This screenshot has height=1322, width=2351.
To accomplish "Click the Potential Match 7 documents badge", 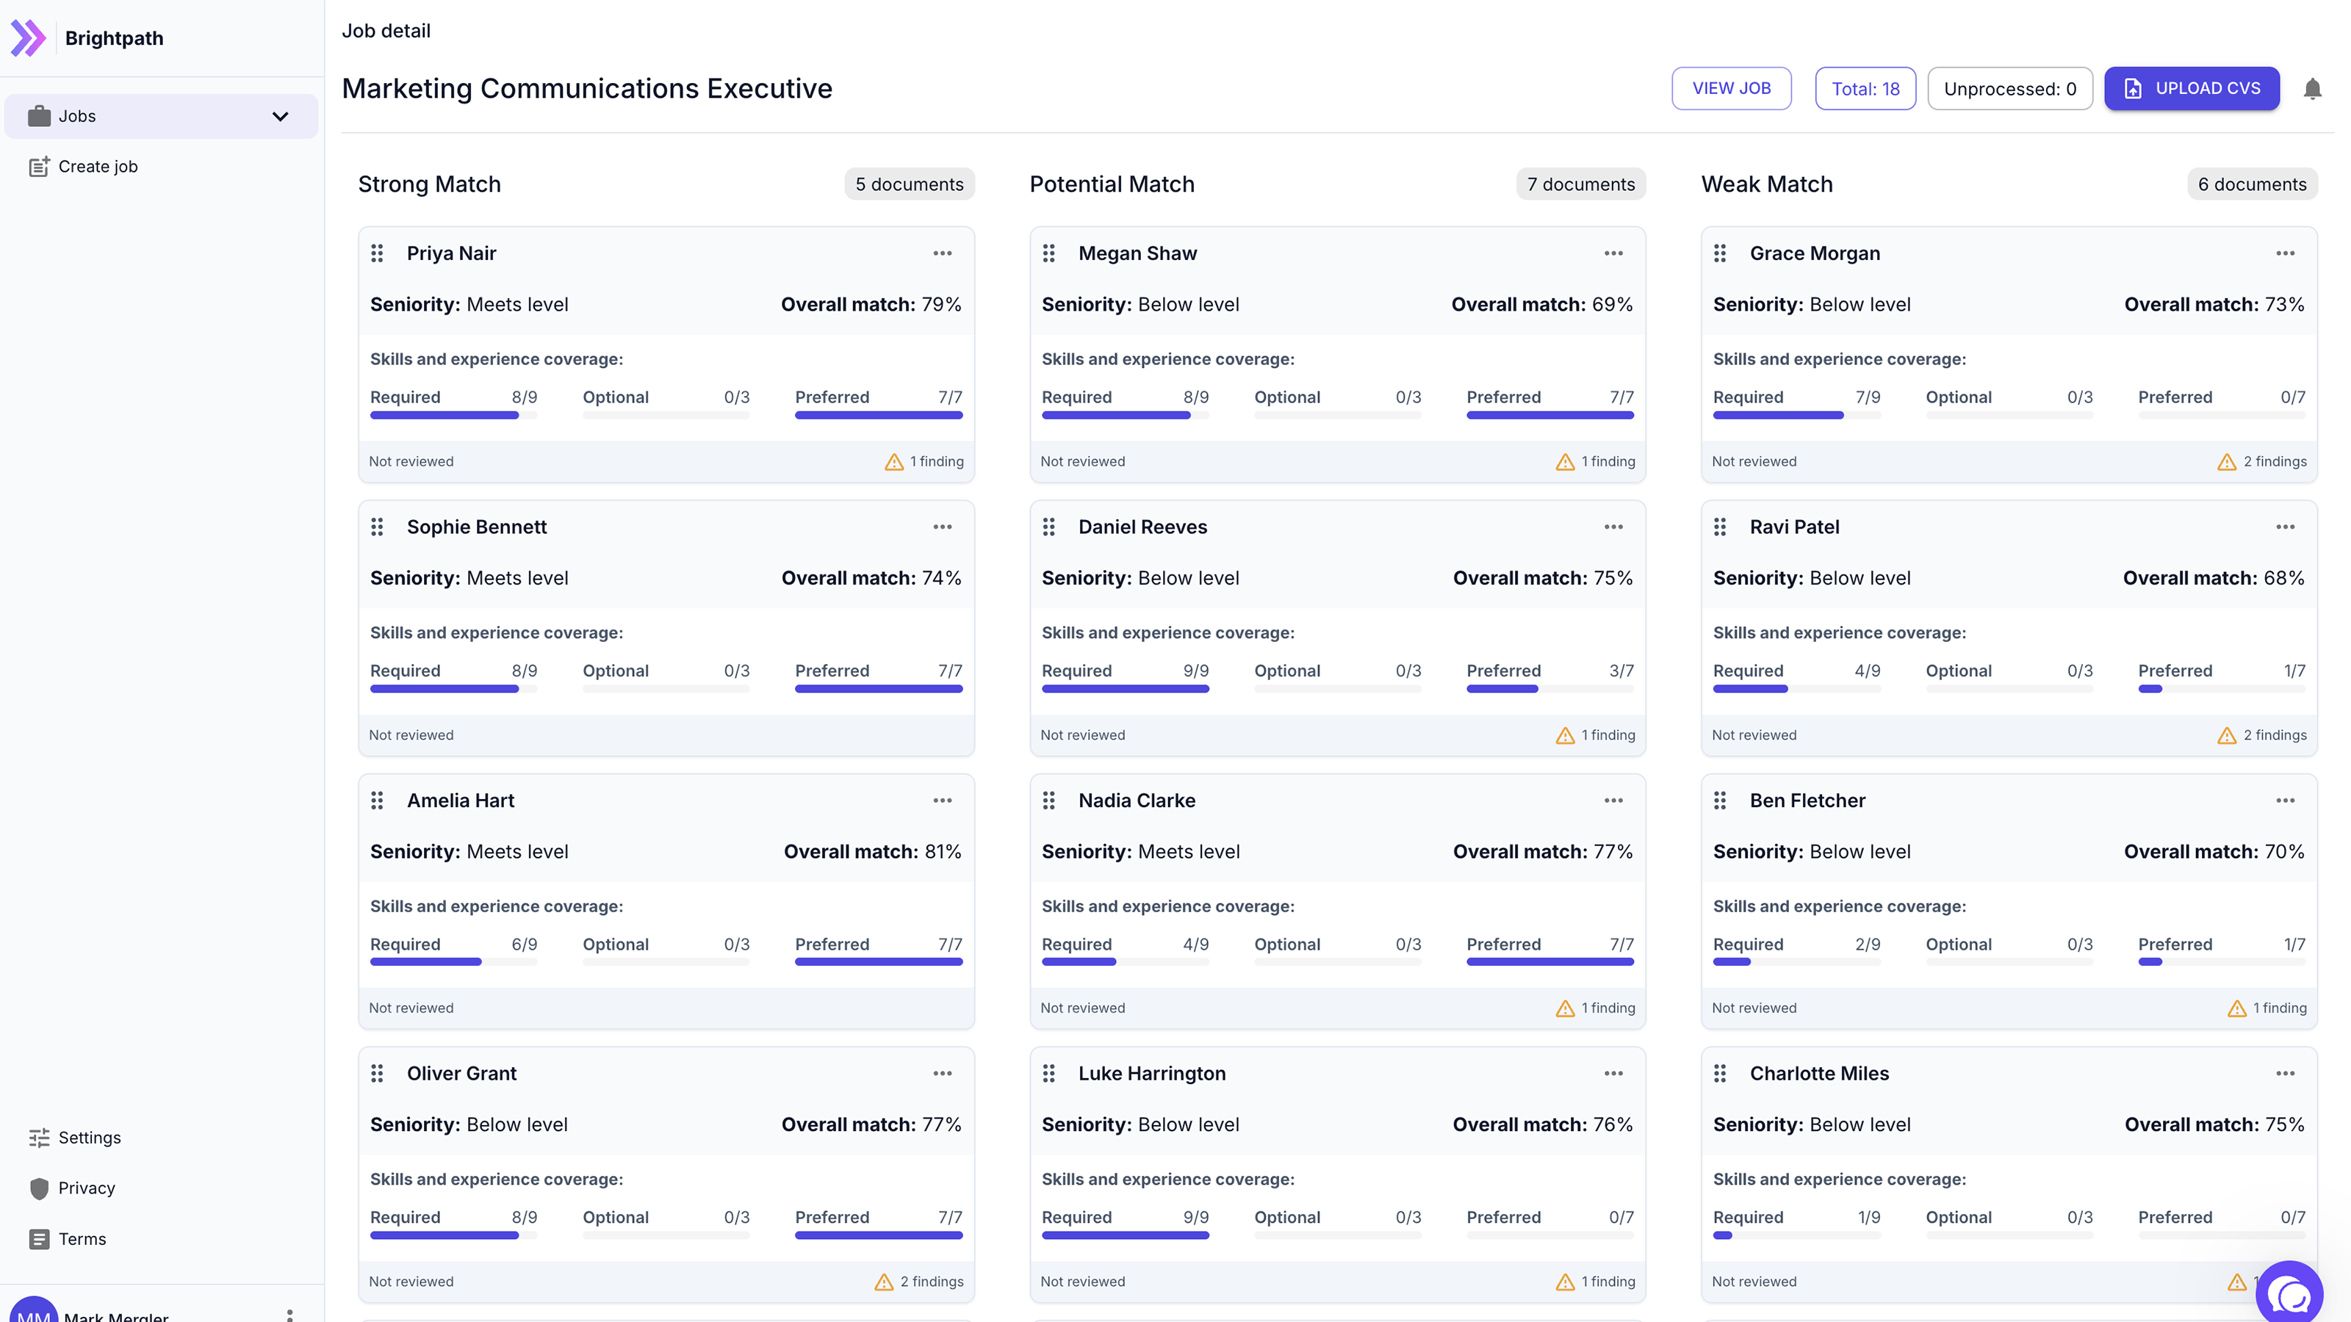I will tap(1581, 184).
